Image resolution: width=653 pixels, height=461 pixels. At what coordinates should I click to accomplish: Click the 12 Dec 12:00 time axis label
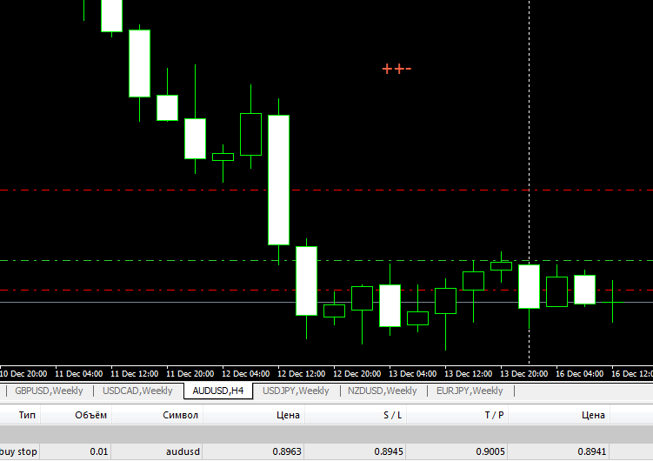click(302, 373)
